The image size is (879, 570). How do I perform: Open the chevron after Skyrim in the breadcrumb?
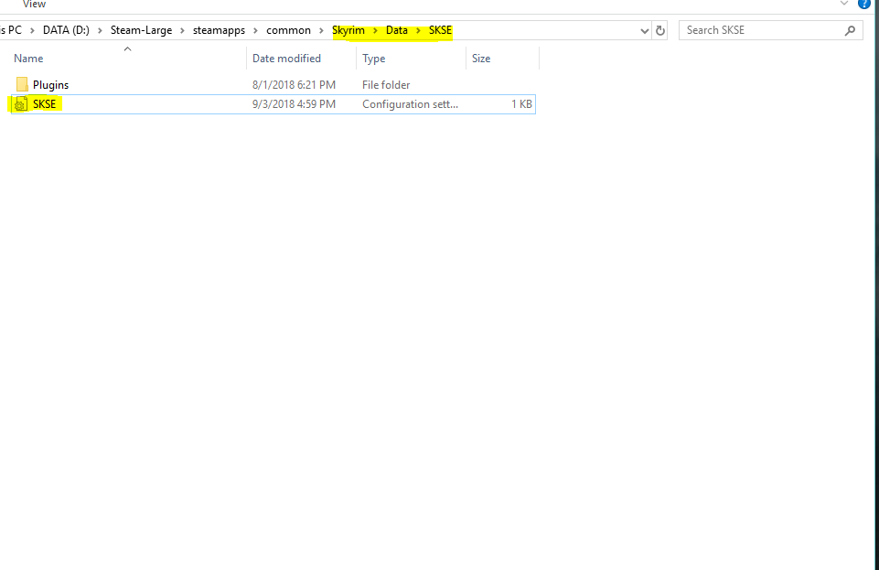click(375, 30)
